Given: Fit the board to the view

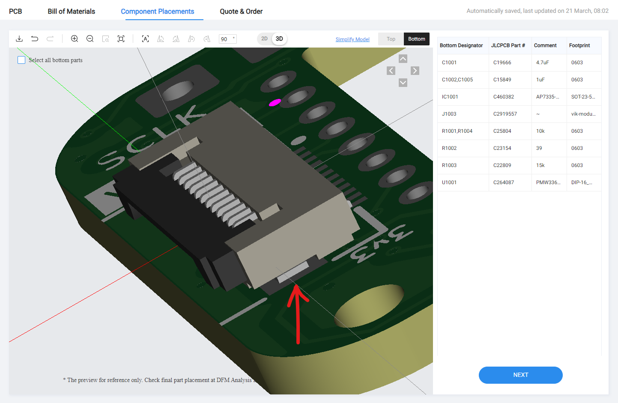Looking at the screenshot, I should pos(121,39).
